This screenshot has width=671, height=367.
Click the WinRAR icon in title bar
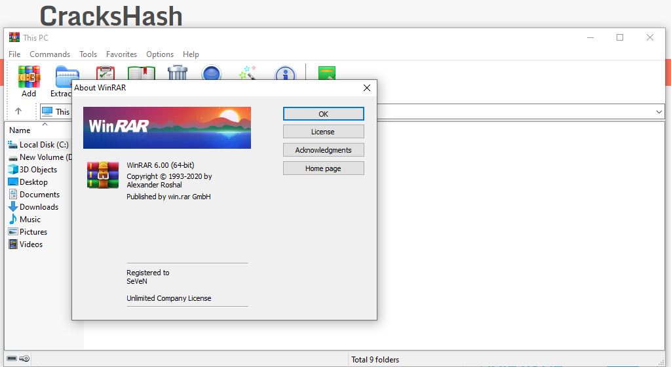pos(14,37)
